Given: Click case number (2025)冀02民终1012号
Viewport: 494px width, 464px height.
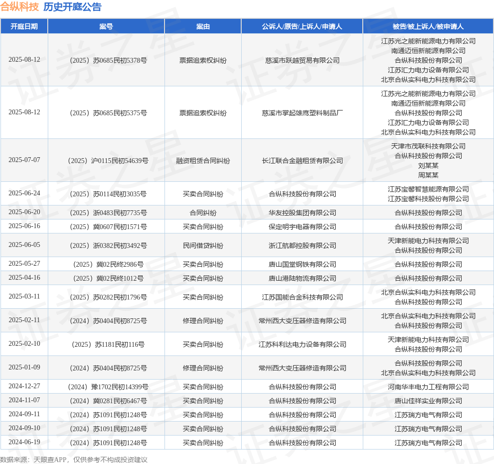Looking at the screenshot, I should coord(109,278).
